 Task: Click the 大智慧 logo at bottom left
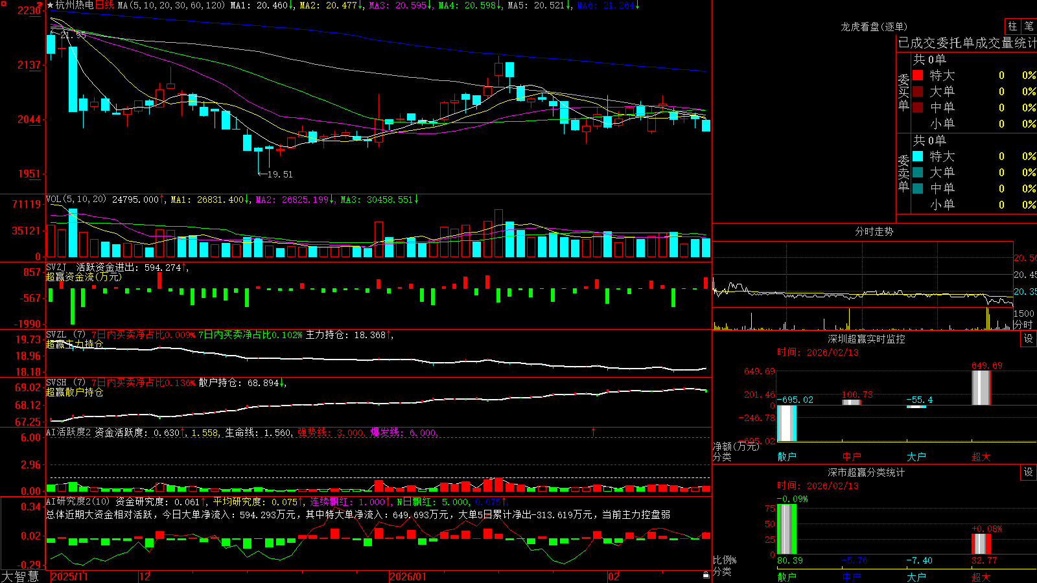[20, 577]
